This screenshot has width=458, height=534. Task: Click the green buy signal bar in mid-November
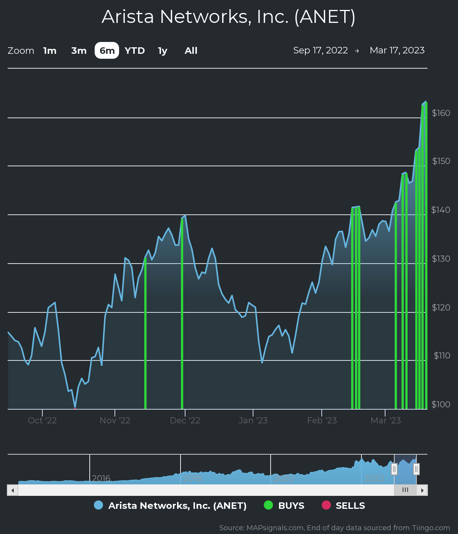[x=145, y=333]
